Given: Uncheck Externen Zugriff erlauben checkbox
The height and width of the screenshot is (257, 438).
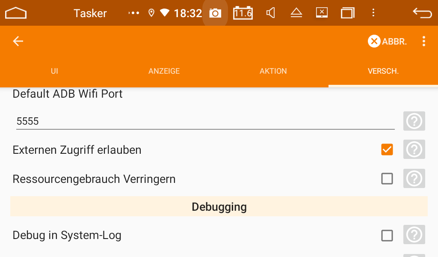Looking at the screenshot, I should pos(387,149).
